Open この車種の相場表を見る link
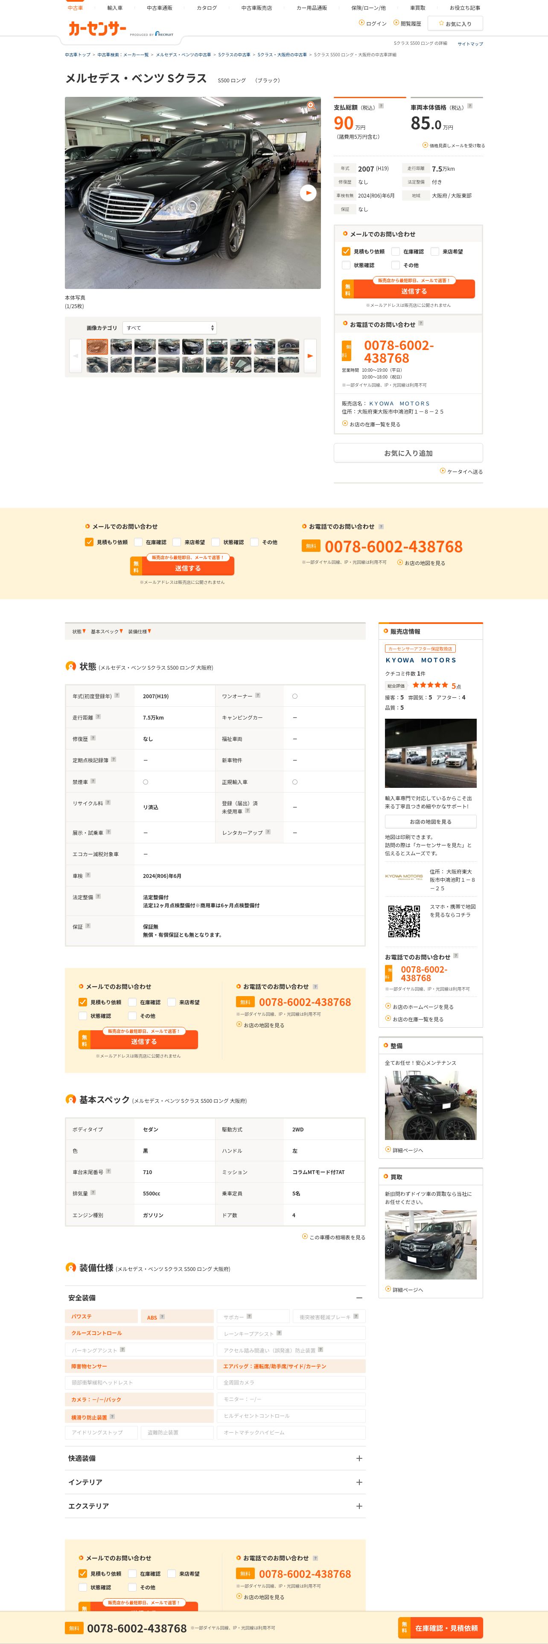The width and height of the screenshot is (548, 1644). 334,1236
